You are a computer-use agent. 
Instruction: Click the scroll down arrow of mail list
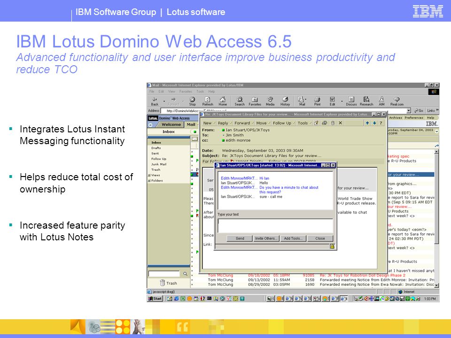click(436, 285)
